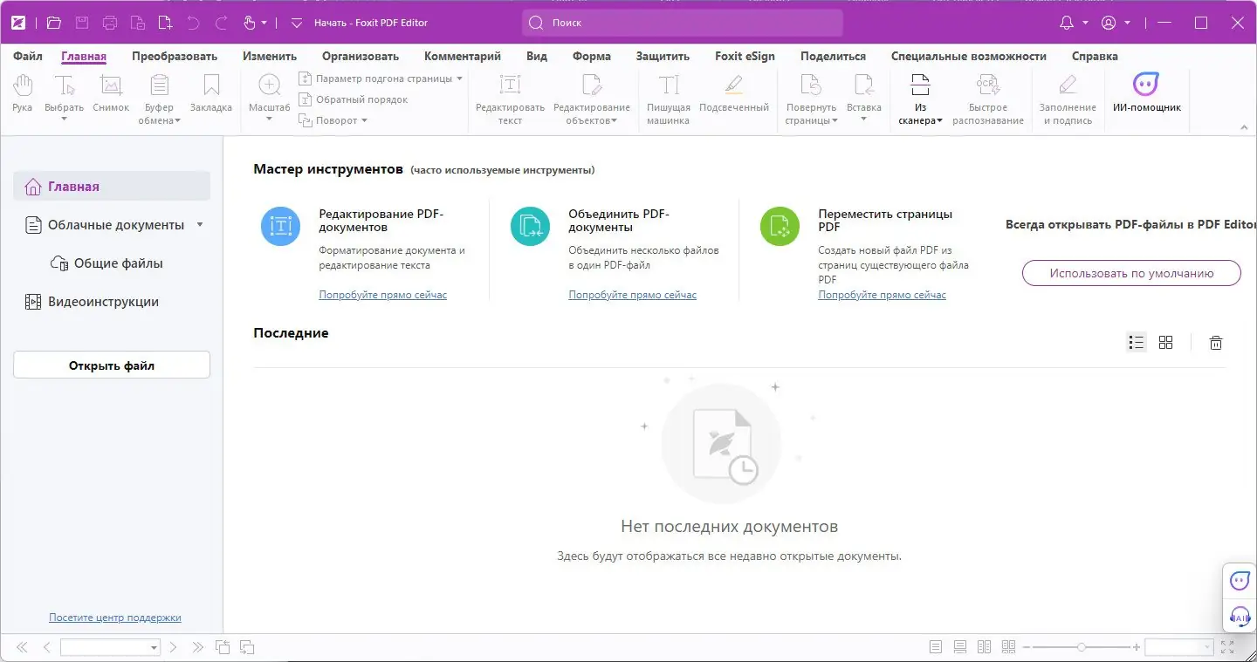Select the Подсвеченный highlight tool

[x=733, y=96]
